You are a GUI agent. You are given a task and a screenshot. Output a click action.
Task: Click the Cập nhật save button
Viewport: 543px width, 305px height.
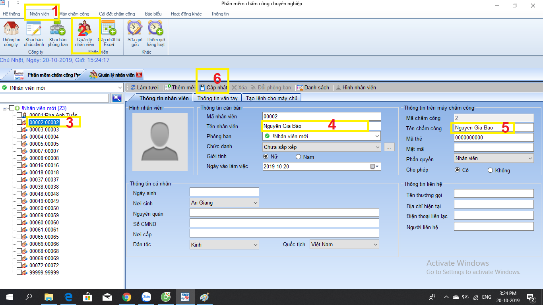click(213, 87)
